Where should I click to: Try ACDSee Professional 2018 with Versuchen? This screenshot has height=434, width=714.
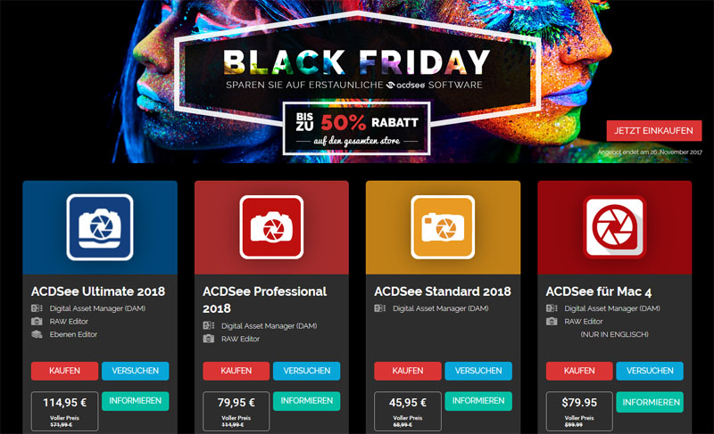(306, 371)
